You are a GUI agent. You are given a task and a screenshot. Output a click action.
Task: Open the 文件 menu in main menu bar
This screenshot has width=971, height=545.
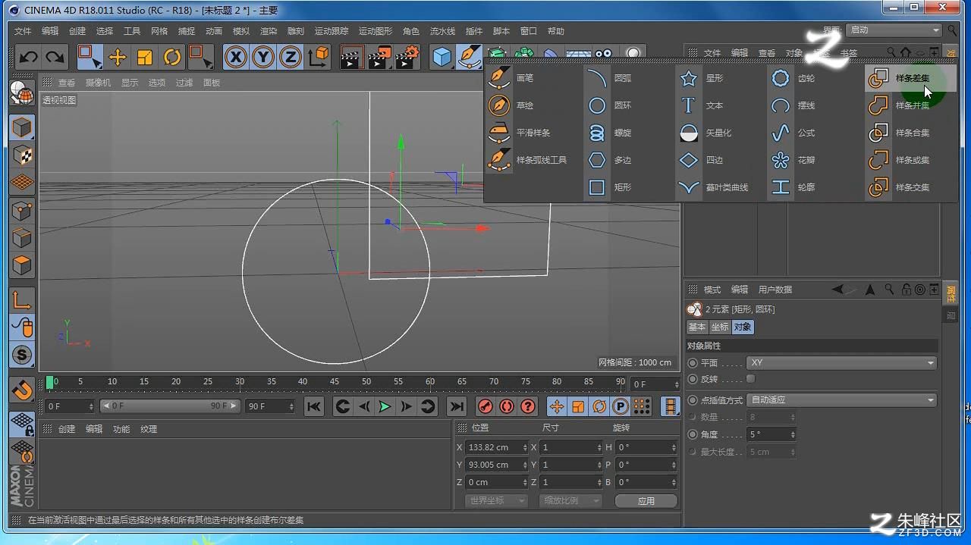(23, 31)
